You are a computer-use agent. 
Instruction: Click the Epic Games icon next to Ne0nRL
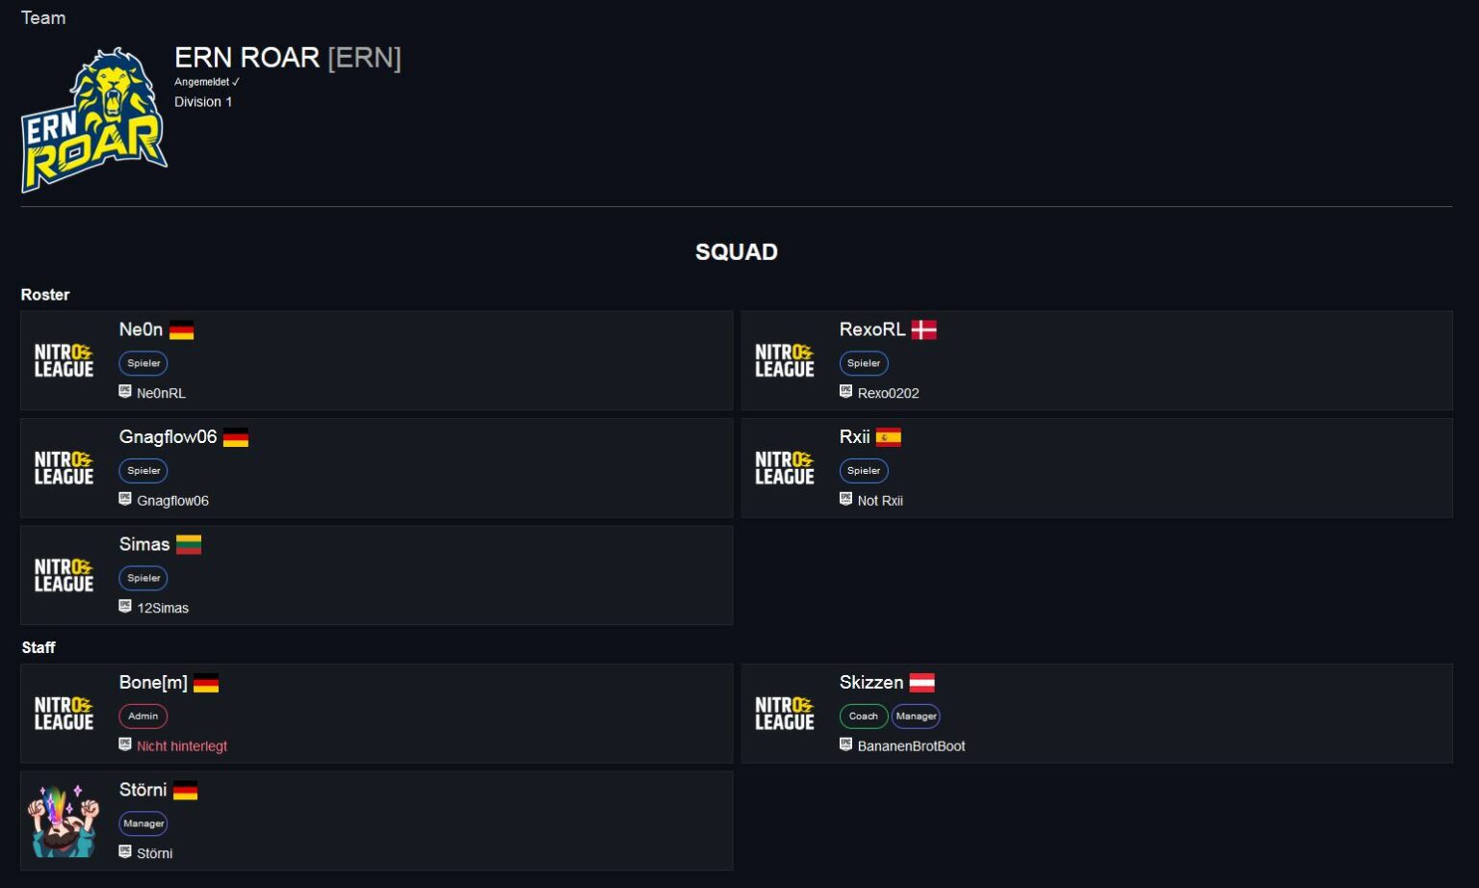coord(125,391)
